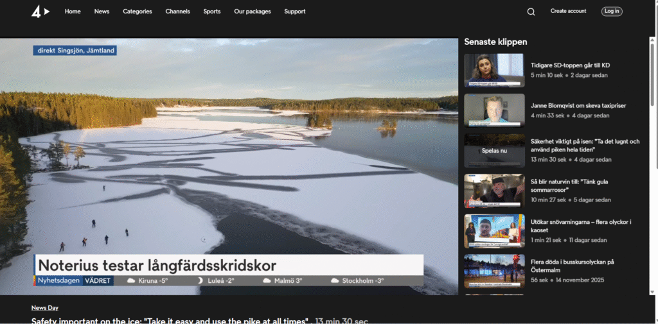Click the TV4 logo icon
Screen dimensions: 658x324
[x=40, y=12]
